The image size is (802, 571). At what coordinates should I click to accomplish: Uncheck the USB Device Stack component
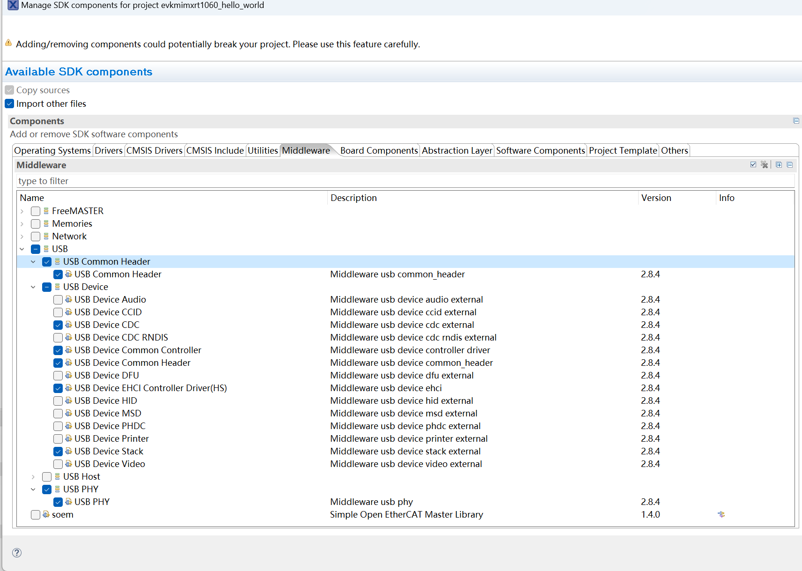[x=58, y=451]
